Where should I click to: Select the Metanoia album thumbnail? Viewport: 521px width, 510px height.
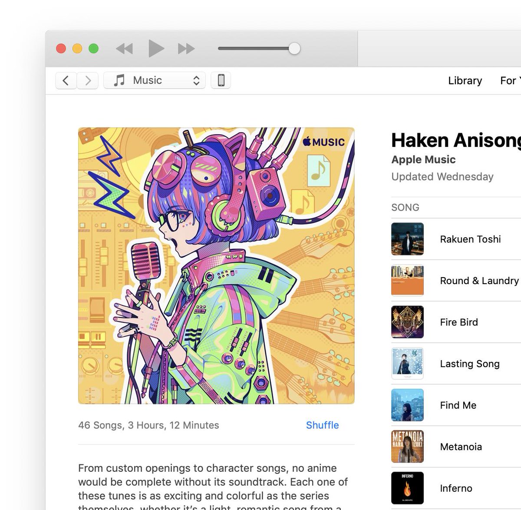(x=407, y=447)
